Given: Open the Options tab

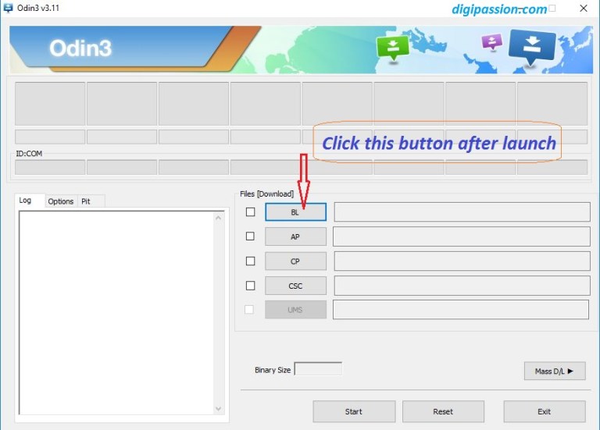Looking at the screenshot, I should click(61, 201).
